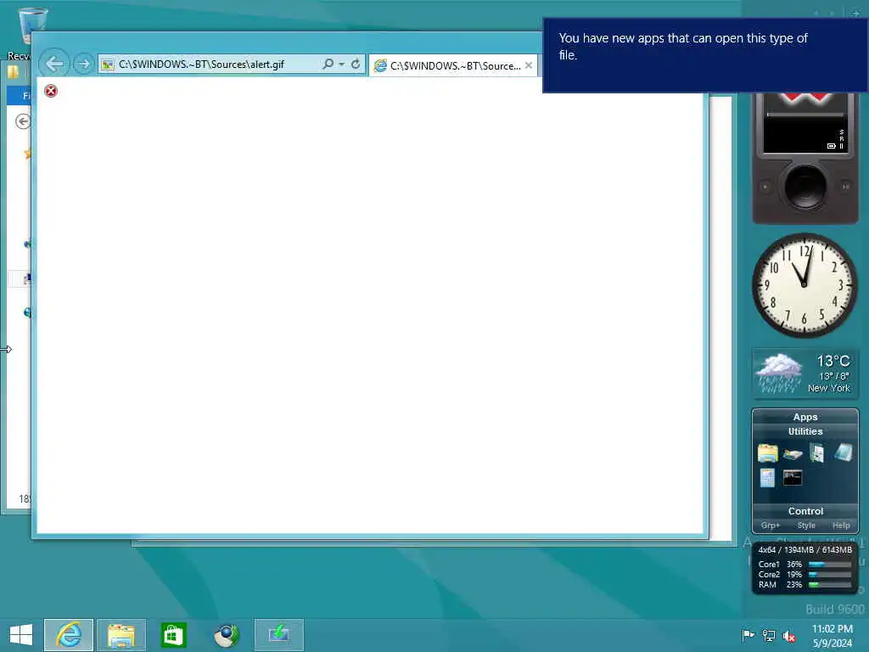The width and height of the screenshot is (869, 652).
Task: Click the globe browser icon on taskbar
Action: tap(226, 635)
